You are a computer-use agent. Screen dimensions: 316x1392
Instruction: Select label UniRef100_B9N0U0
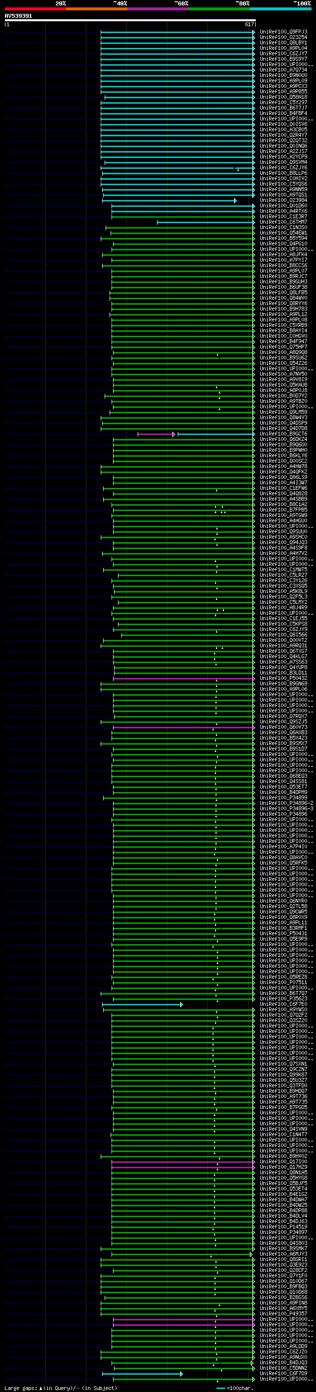pyautogui.click(x=283, y=75)
